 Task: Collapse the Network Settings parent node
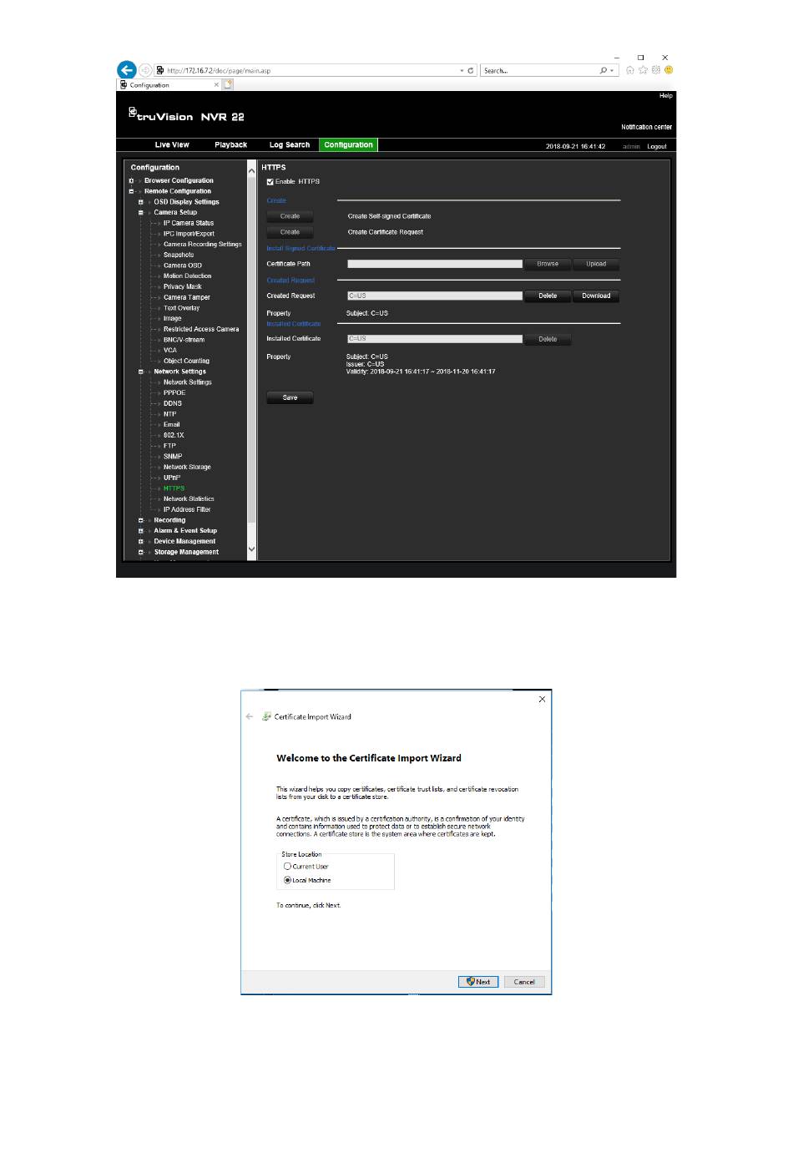141,372
